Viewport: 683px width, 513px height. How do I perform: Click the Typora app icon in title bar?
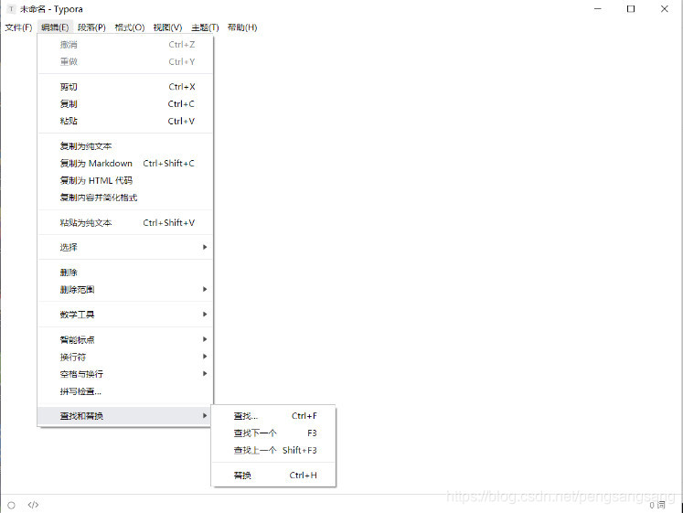[11, 9]
